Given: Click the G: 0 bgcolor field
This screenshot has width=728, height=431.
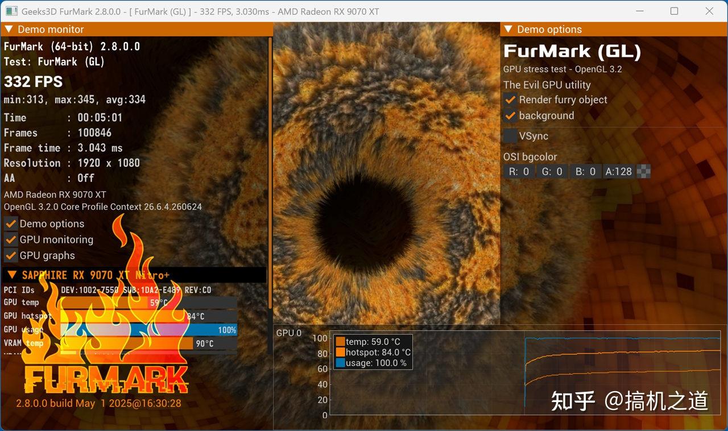Looking at the screenshot, I should pyautogui.click(x=552, y=172).
